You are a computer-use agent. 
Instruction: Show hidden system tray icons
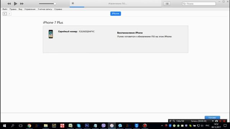(162, 126)
